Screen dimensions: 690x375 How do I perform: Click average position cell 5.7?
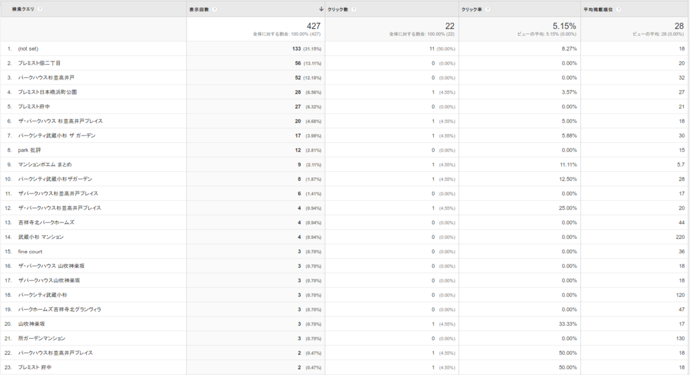pos(681,165)
